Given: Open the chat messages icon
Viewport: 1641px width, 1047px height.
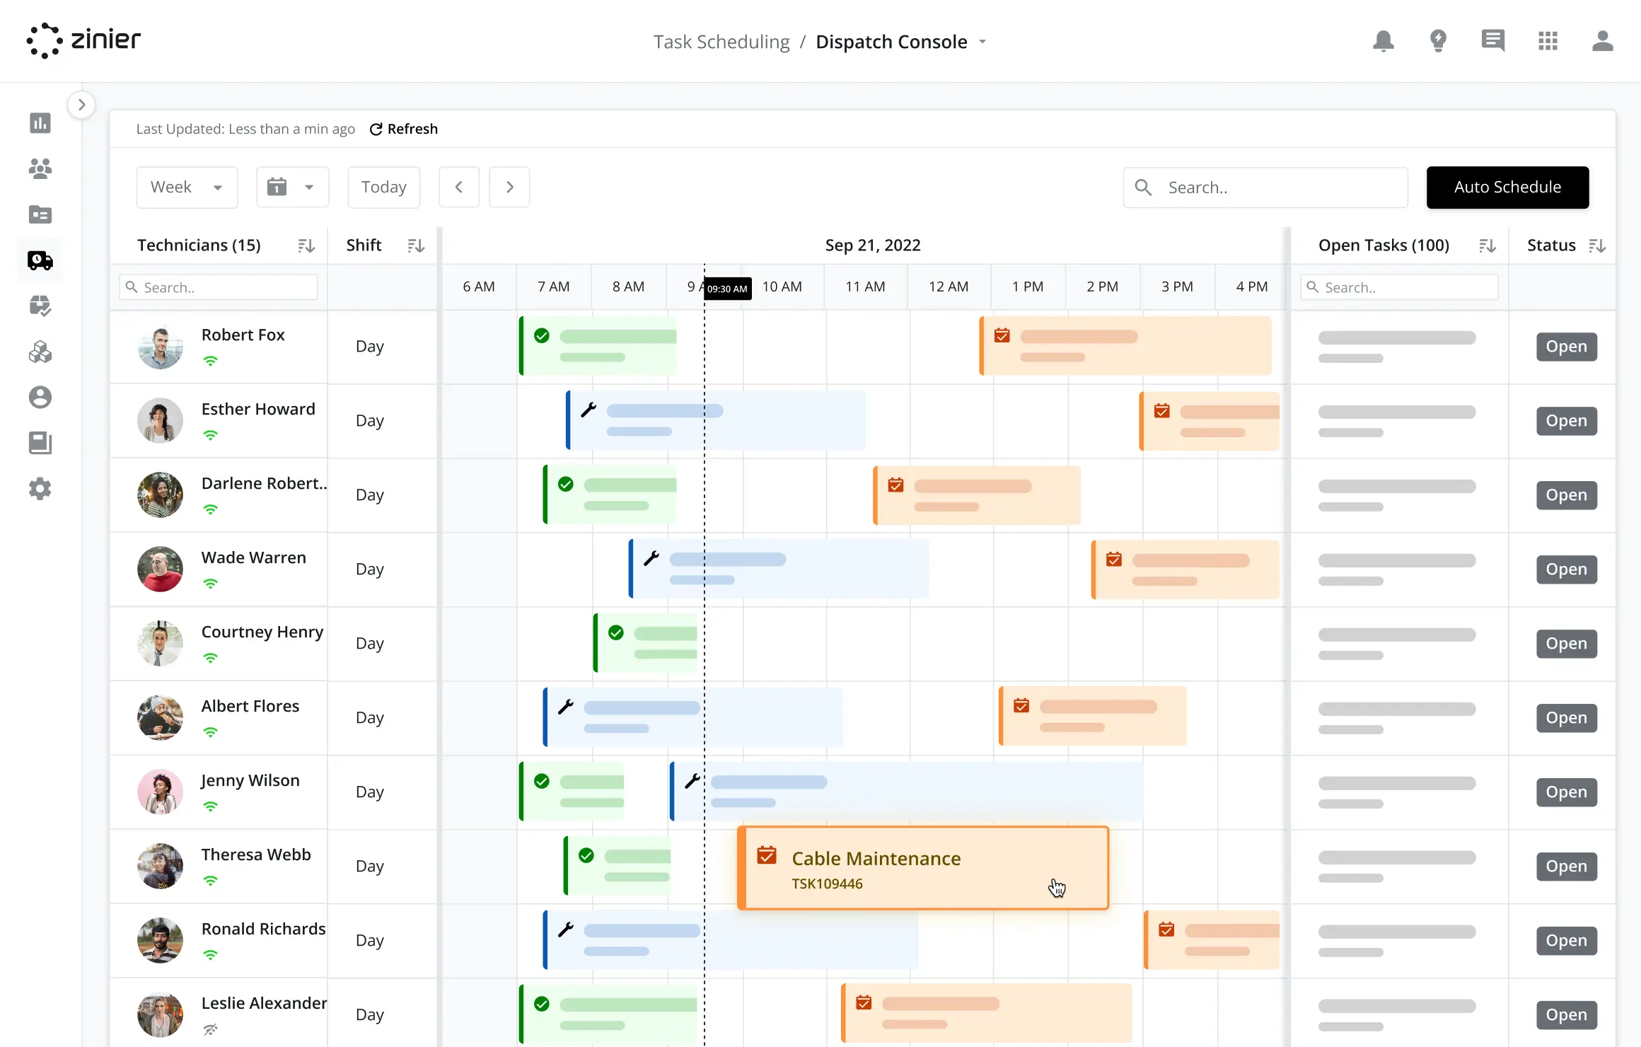Looking at the screenshot, I should (x=1492, y=41).
